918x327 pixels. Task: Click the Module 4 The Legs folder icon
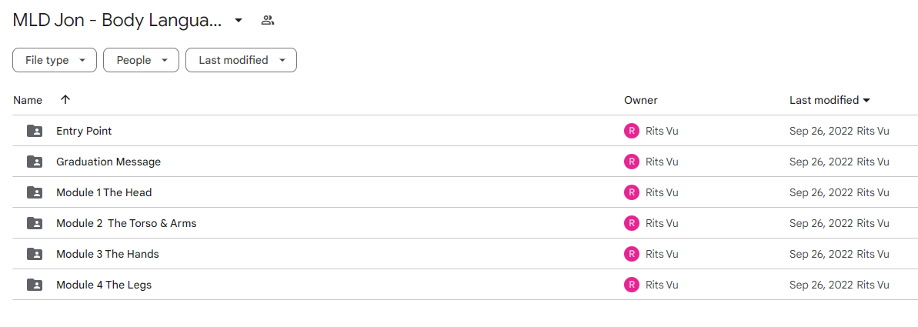[35, 285]
